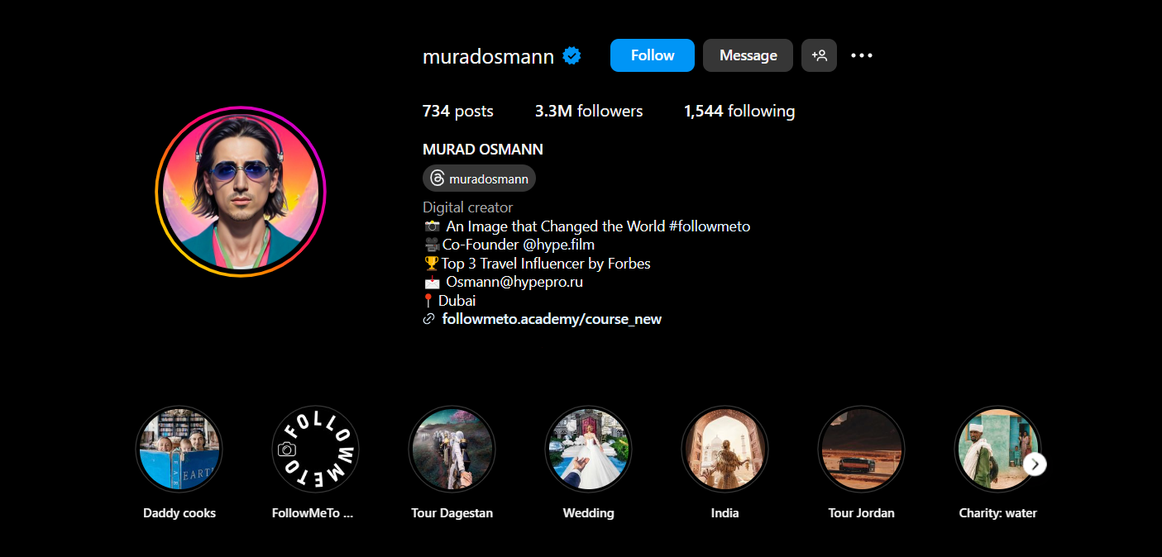Click the blue verified badge icon
Screen dimensions: 1162x557
pyautogui.click(x=571, y=55)
